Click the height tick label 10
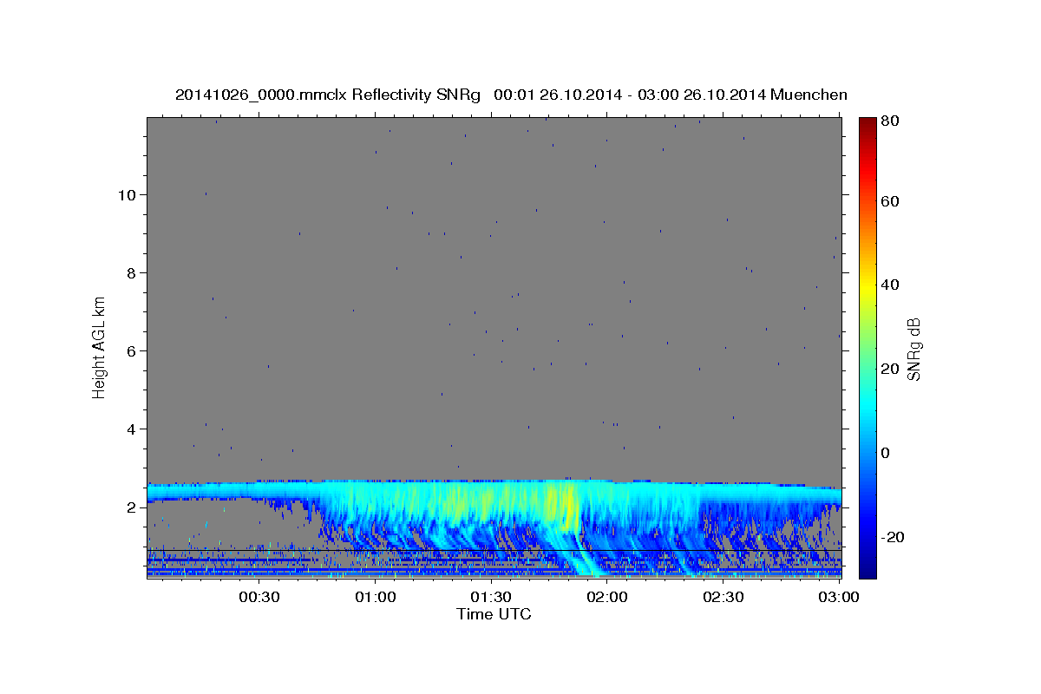Viewport: 1041px width, 694px height. [127, 194]
